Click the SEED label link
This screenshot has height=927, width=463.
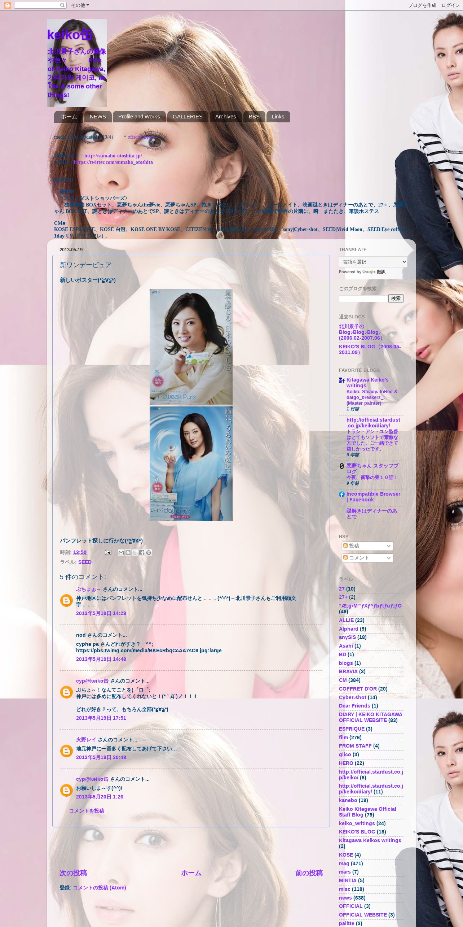coord(85,562)
